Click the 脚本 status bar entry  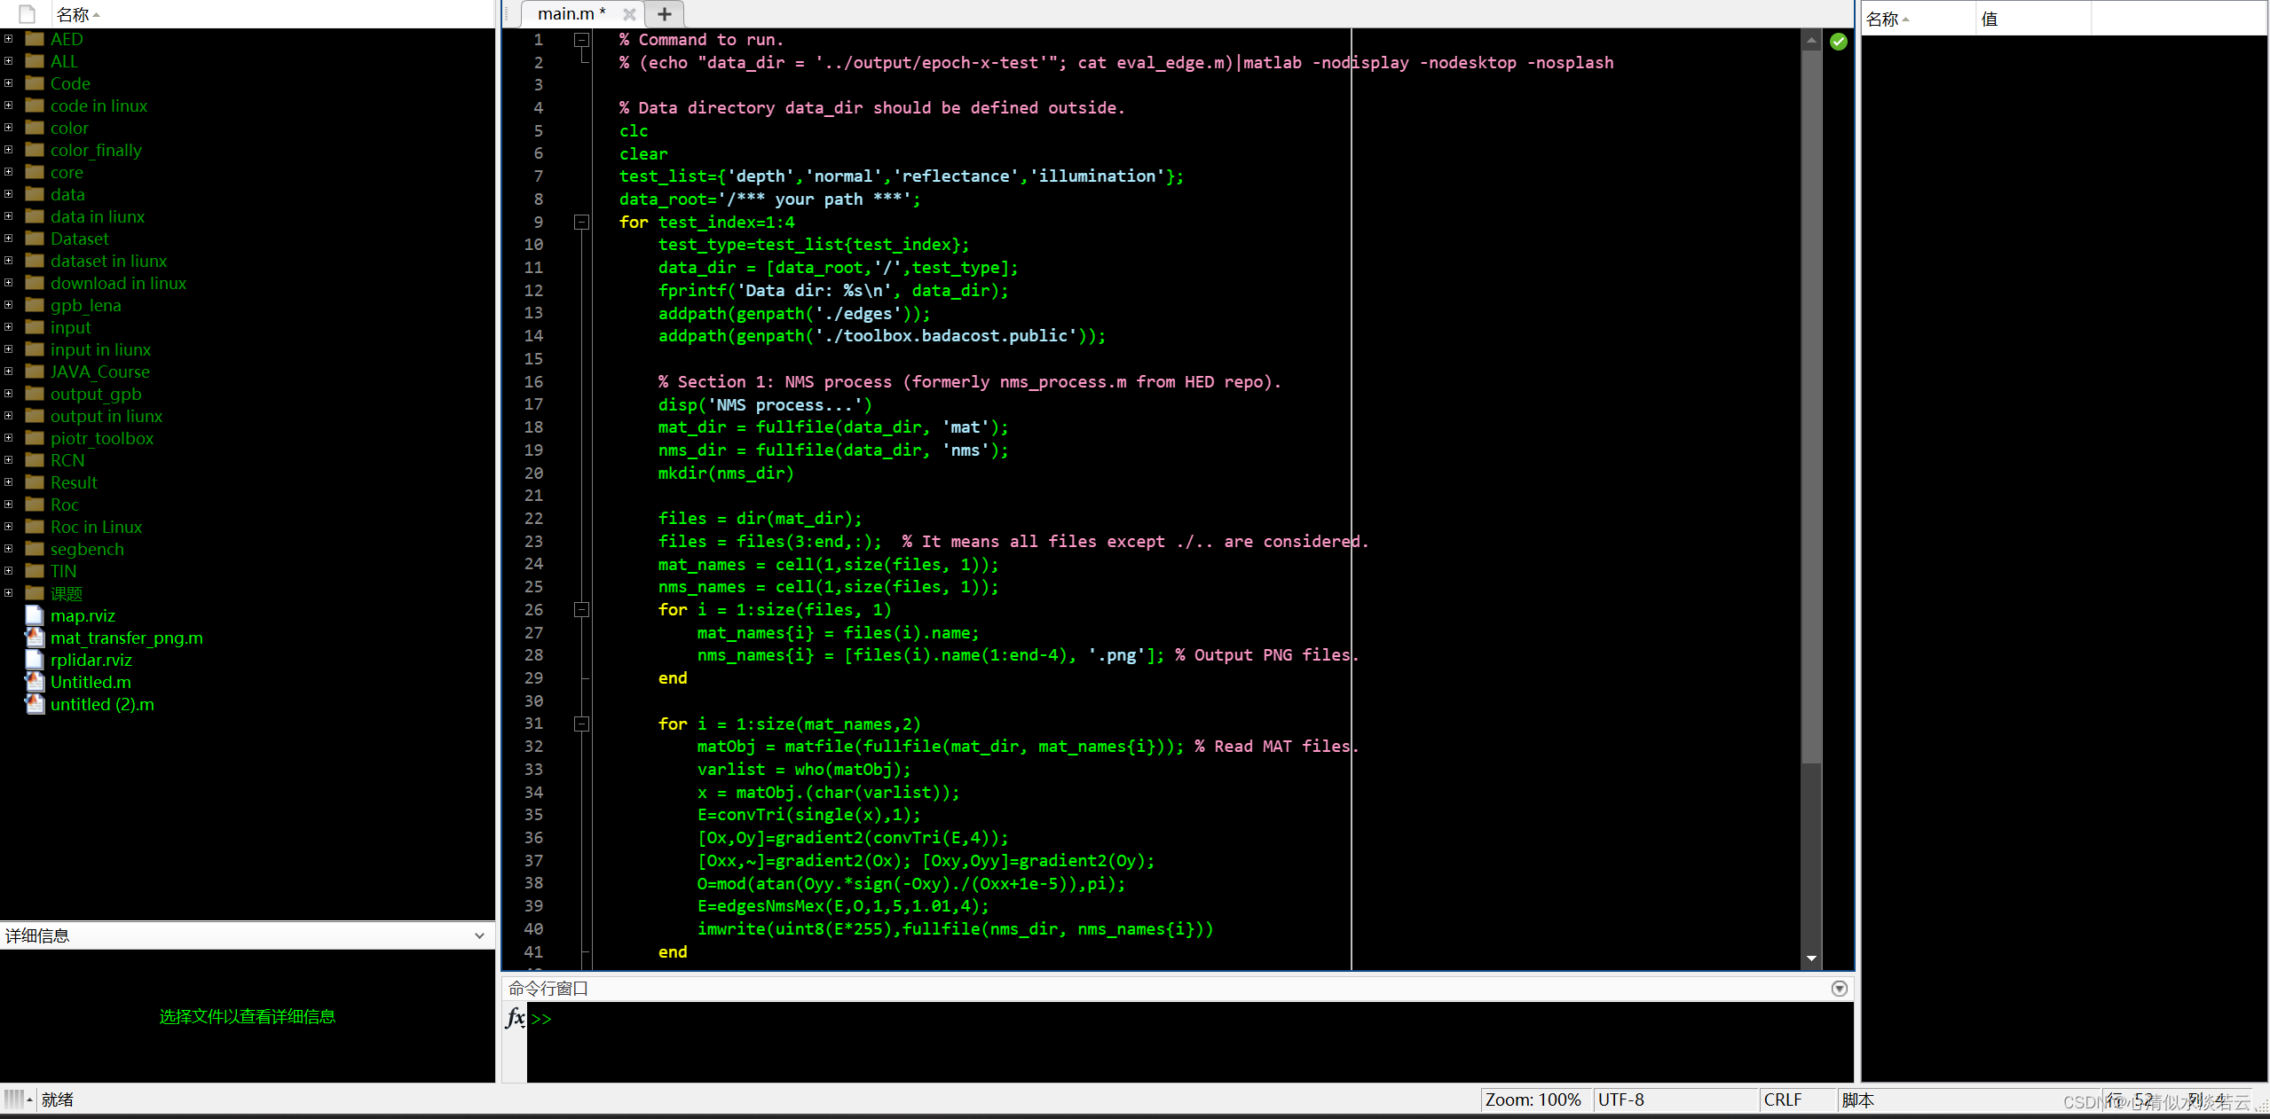pos(1857,1100)
